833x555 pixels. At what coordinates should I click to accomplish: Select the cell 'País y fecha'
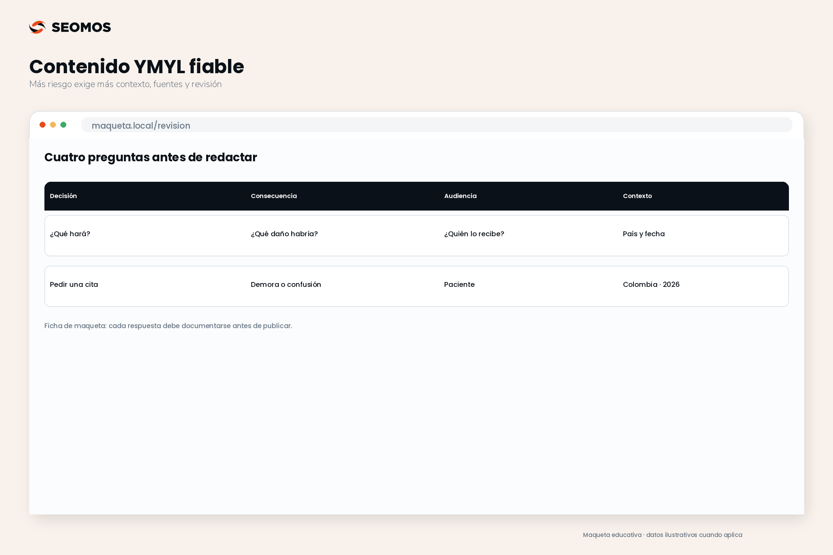(644, 234)
